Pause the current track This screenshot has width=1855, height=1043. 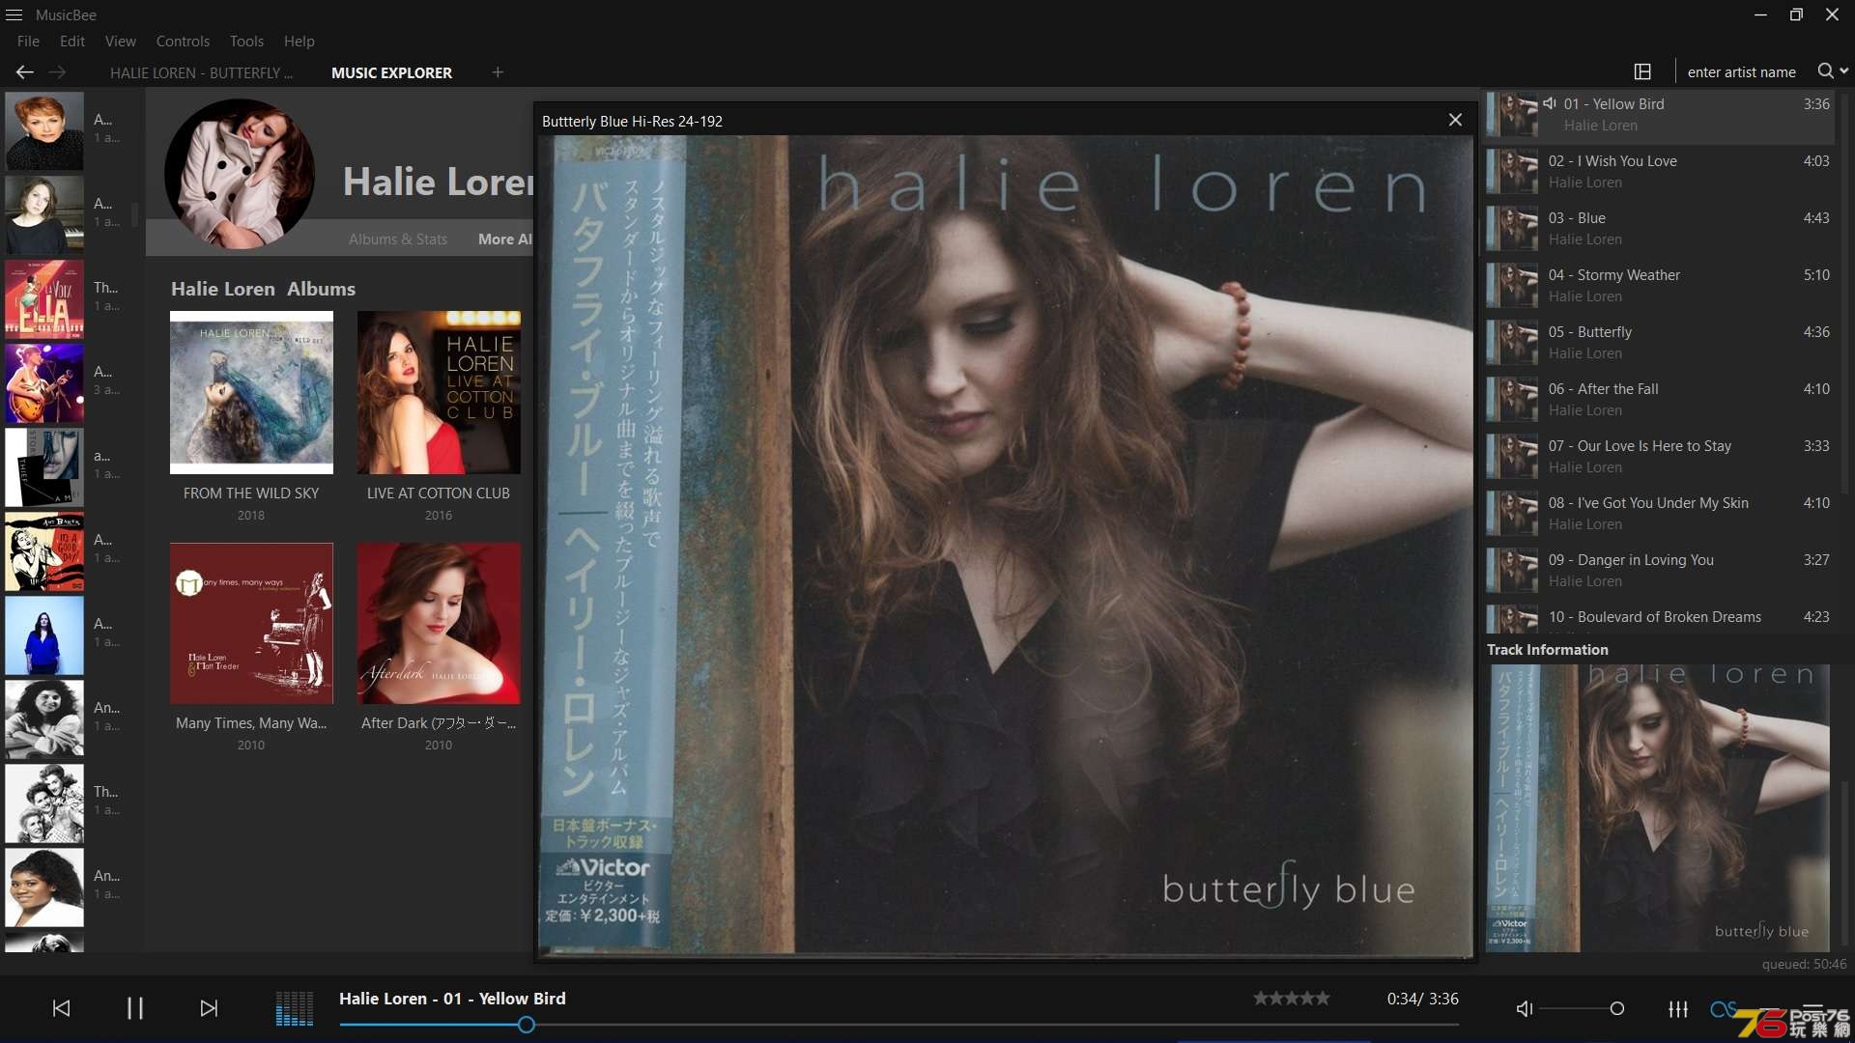coord(135,1008)
